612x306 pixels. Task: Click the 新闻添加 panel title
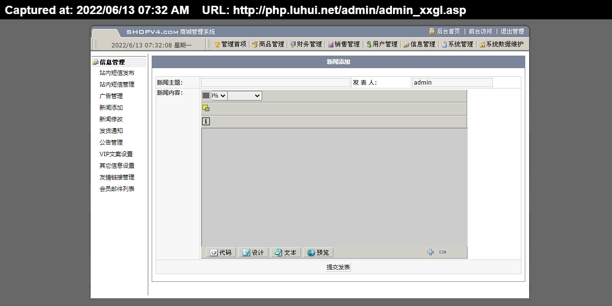point(338,62)
